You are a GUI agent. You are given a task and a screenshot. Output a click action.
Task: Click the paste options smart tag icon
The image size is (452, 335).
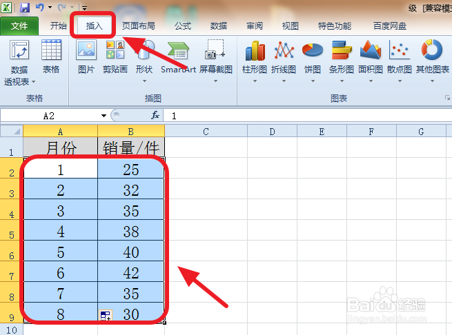pos(105,315)
